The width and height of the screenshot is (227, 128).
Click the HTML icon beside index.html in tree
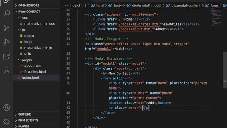pos(19,78)
